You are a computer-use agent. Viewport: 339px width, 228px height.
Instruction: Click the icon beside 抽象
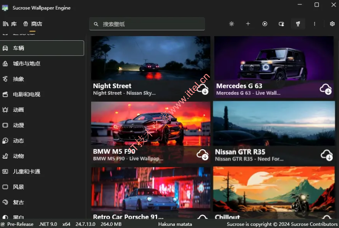(5, 79)
